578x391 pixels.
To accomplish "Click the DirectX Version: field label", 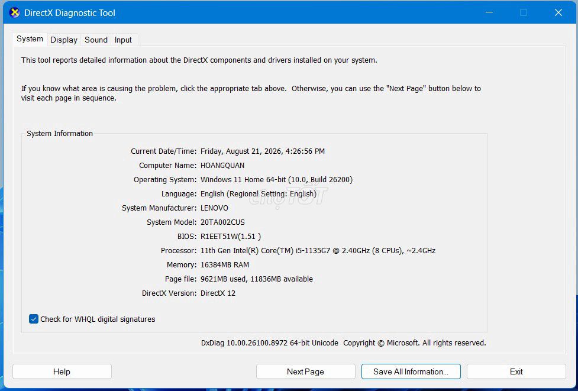I will pyautogui.click(x=169, y=293).
